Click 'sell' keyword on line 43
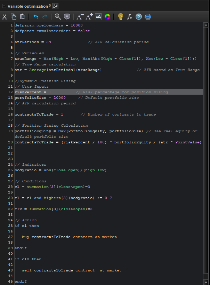 tap(27, 270)
